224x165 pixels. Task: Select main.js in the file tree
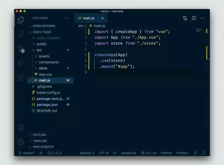[51, 81]
